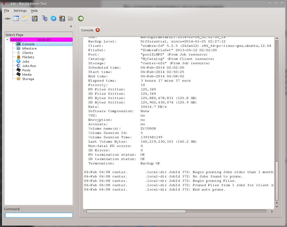This screenshot has width=287, height=227.
Task: Open Clients page in tree
Action: 28,53
